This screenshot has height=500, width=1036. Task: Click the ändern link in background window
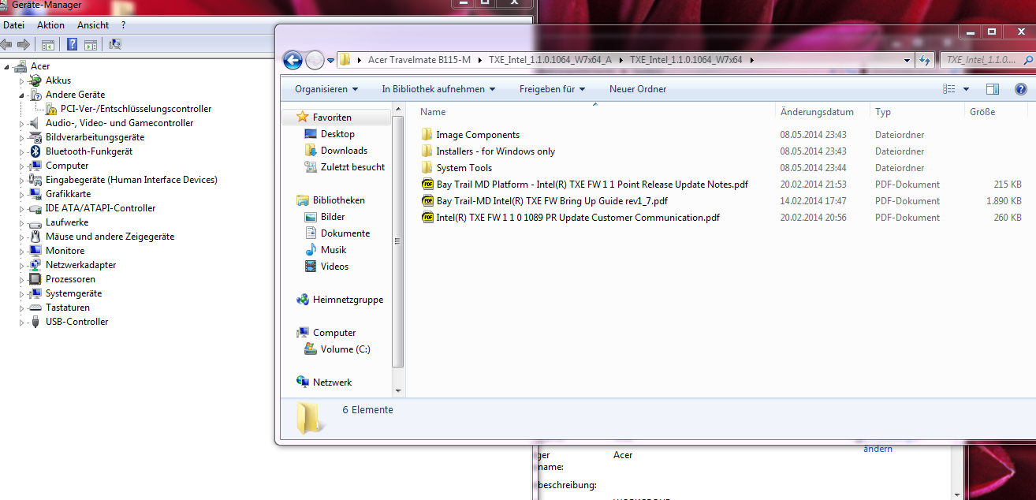point(878,449)
